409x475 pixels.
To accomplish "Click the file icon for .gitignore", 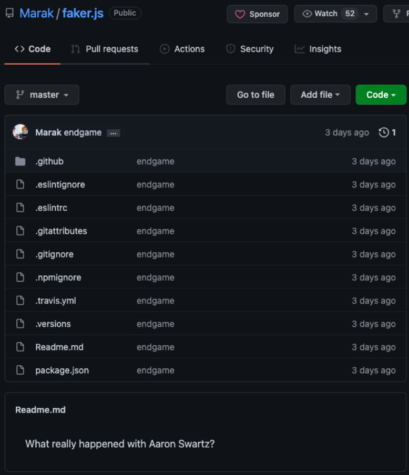I will point(21,254).
